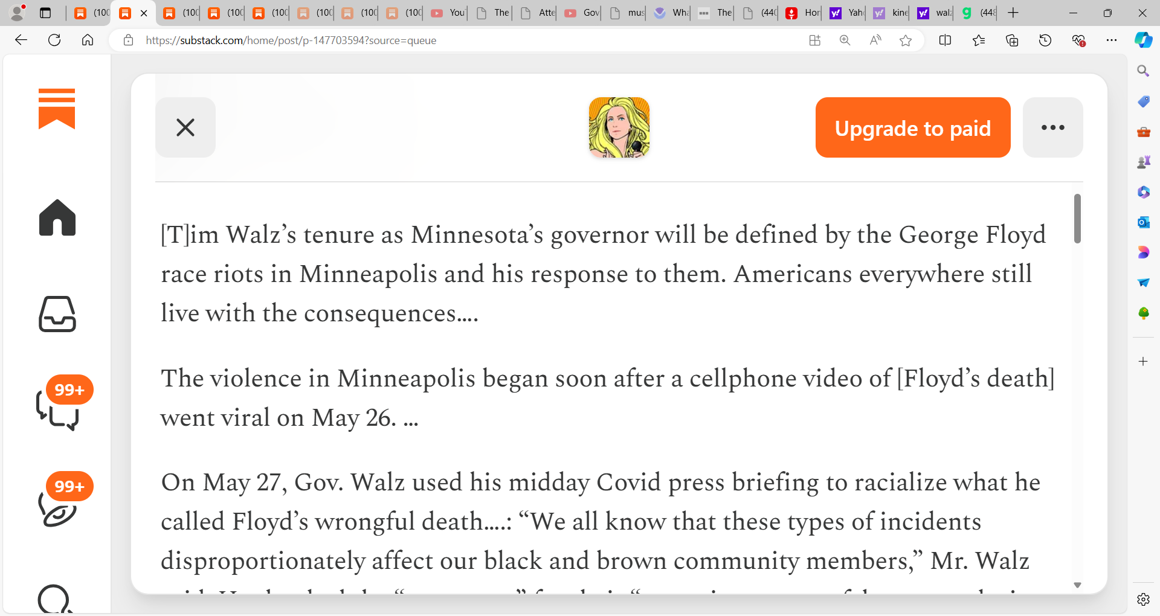Add this page to favorites star
Image resolution: width=1160 pixels, height=616 pixels.
point(905,40)
